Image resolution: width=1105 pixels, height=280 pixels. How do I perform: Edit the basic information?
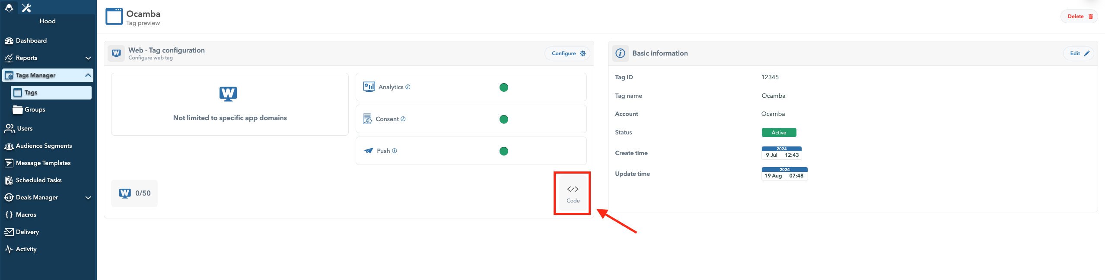click(x=1079, y=53)
